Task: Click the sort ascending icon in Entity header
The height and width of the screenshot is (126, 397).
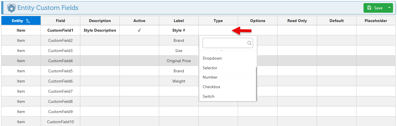Action: [28, 21]
